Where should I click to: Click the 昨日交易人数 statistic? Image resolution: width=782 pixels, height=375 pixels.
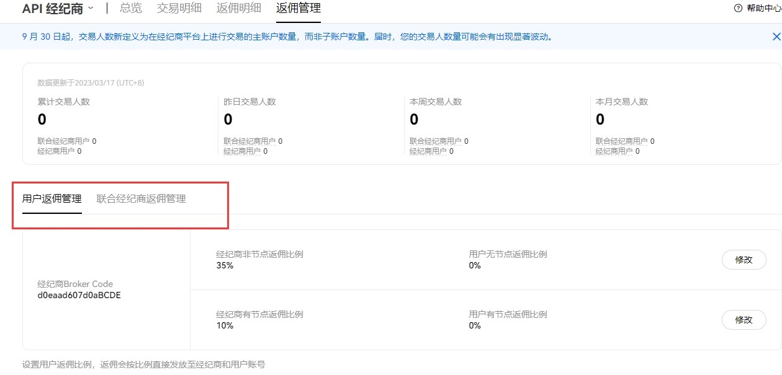coord(249,102)
